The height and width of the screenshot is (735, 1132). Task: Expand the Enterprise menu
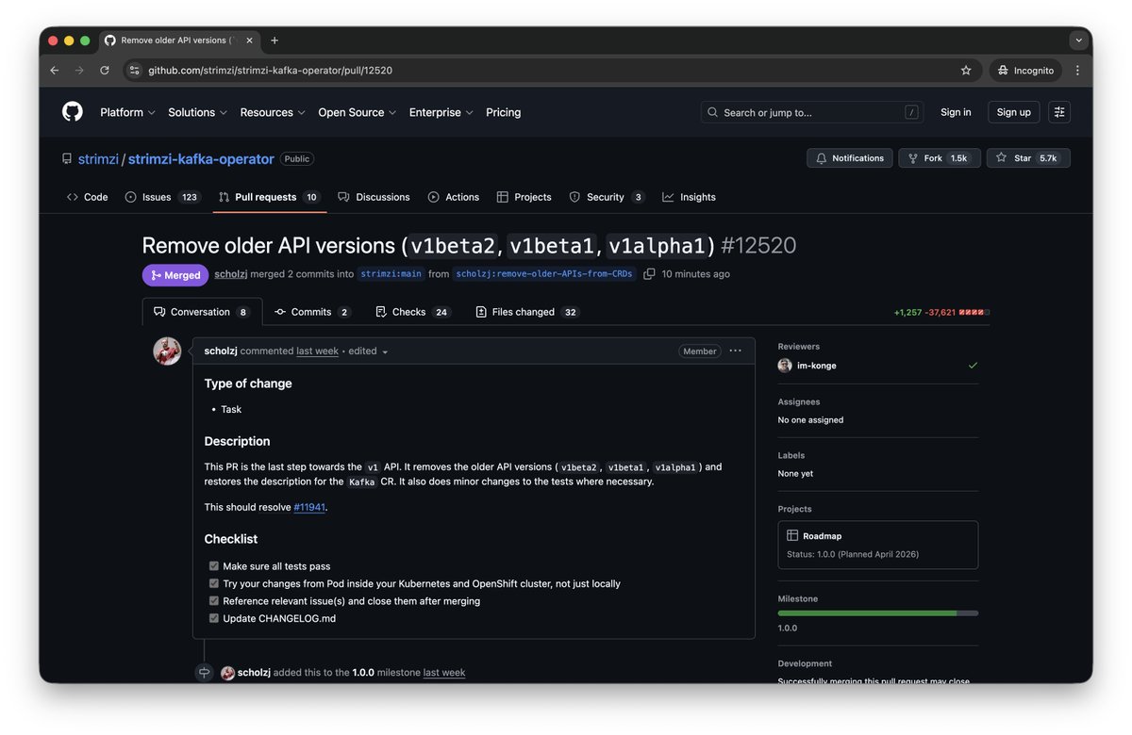(x=441, y=112)
